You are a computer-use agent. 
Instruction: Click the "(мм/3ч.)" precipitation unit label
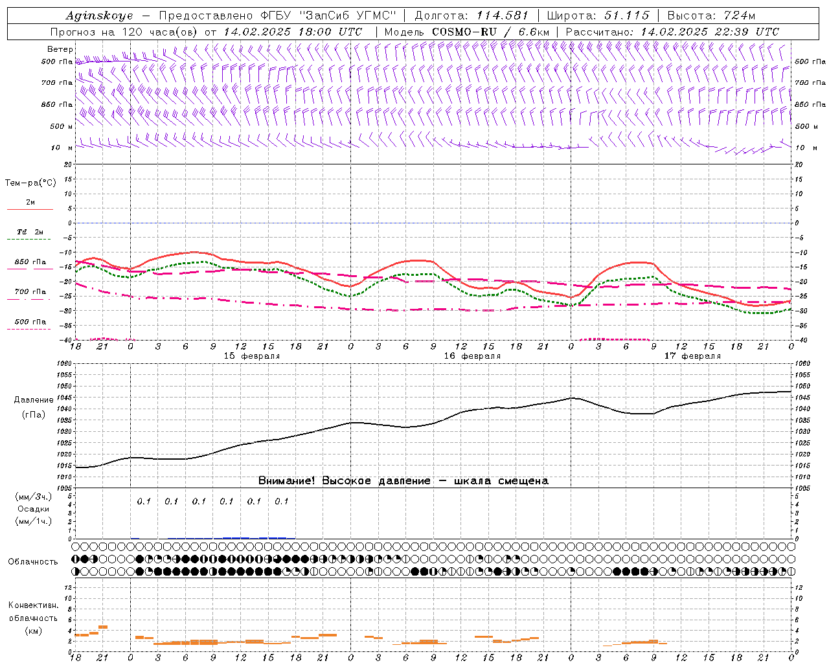point(34,497)
